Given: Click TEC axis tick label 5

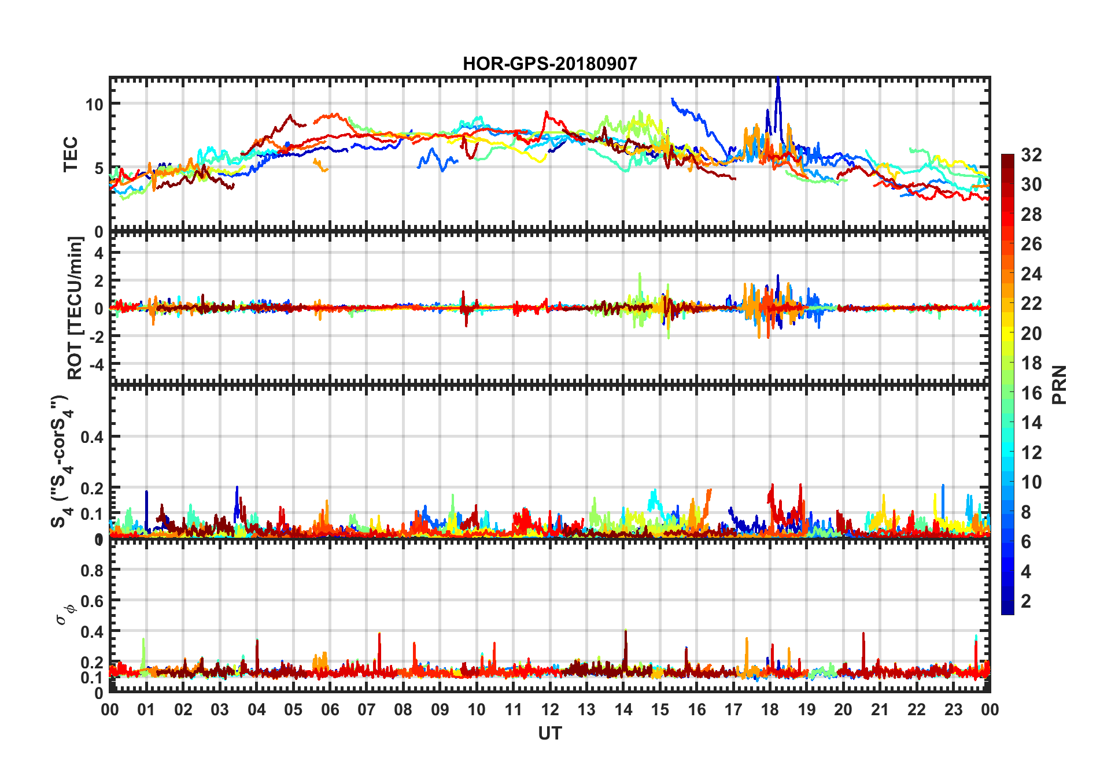Looking at the screenshot, I should [99, 168].
